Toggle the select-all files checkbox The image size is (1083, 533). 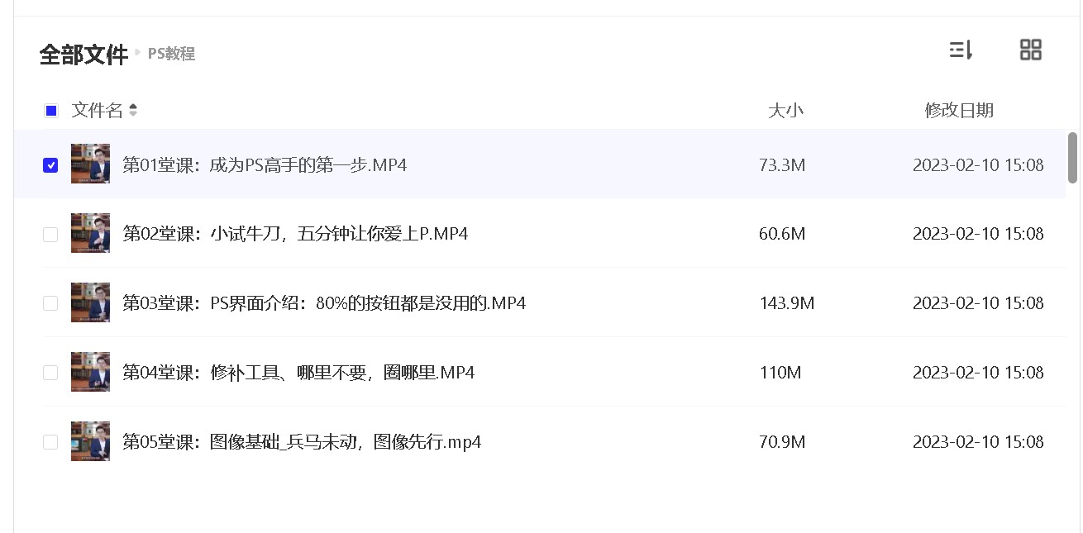click(x=50, y=110)
